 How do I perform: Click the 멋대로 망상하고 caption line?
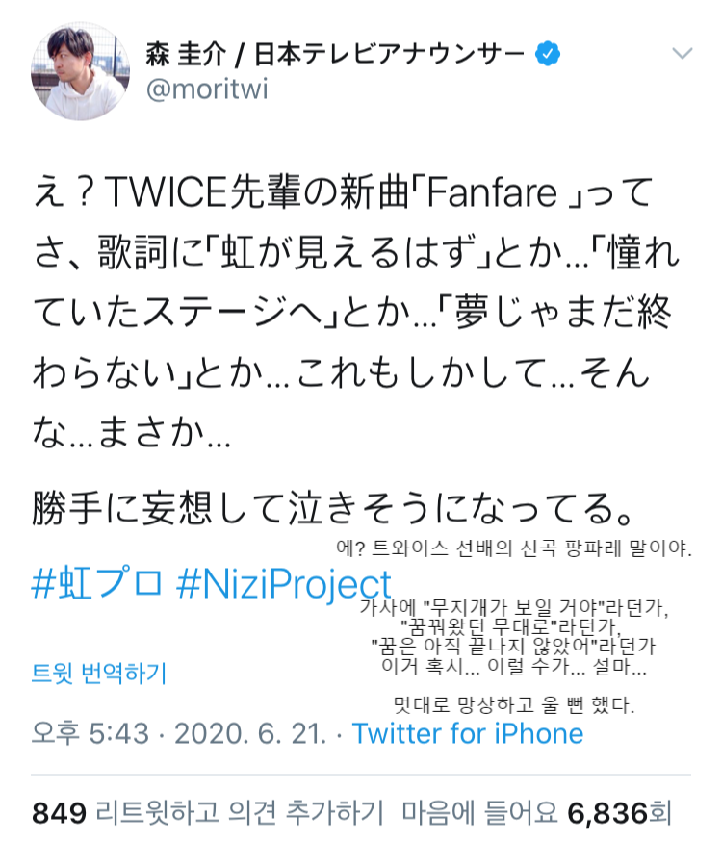click(514, 704)
